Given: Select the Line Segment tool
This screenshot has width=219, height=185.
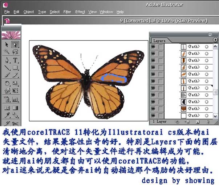Looking at the screenshot, I should point(7,68).
